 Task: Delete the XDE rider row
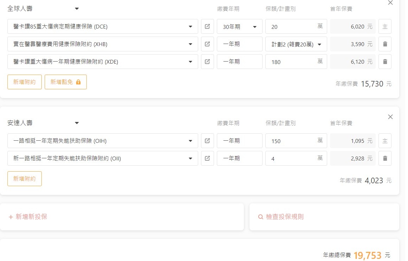(385, 62)
